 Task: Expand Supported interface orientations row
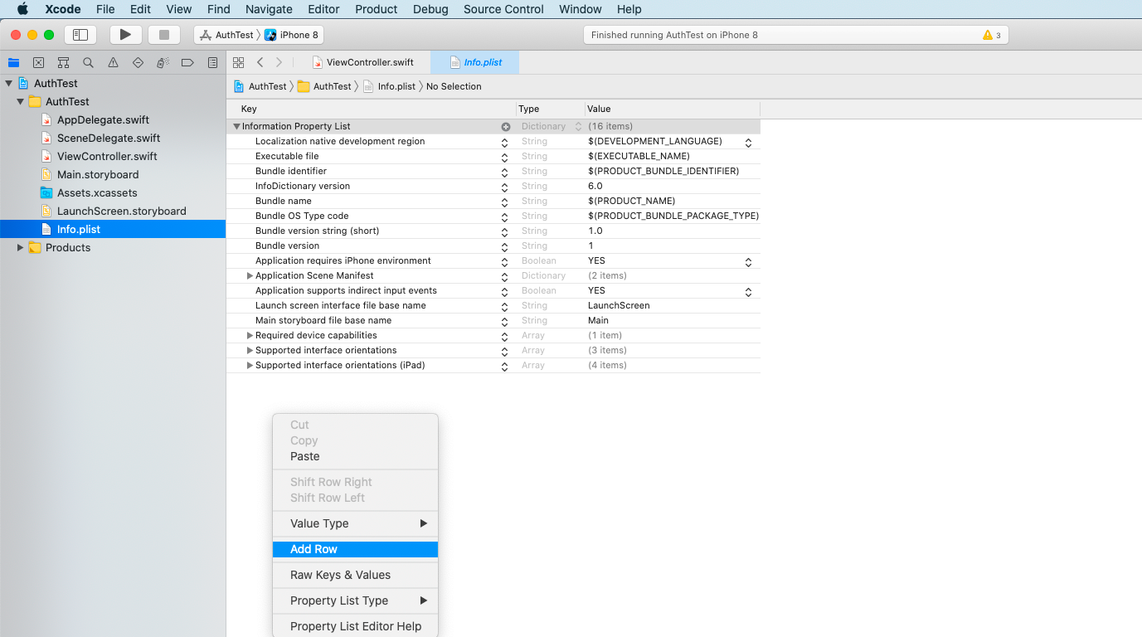tap(250, 350)
